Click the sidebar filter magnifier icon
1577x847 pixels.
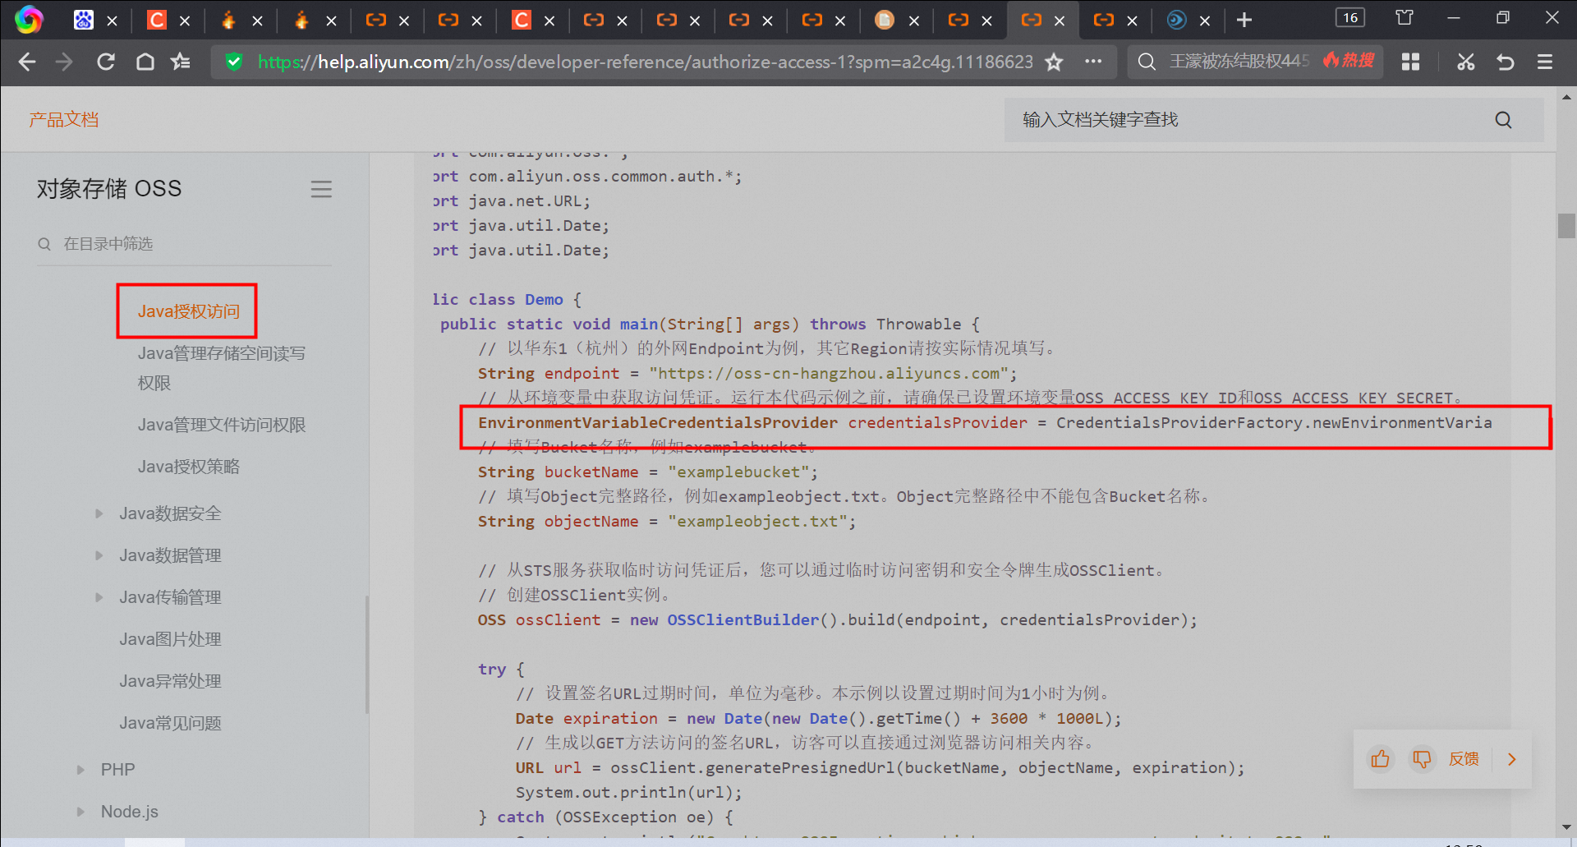pyautogui.click(x=44, y=244)
